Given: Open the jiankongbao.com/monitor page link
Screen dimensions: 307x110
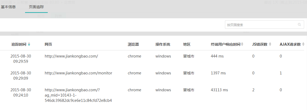Looking at the screenshot, I should coord(78,73).
